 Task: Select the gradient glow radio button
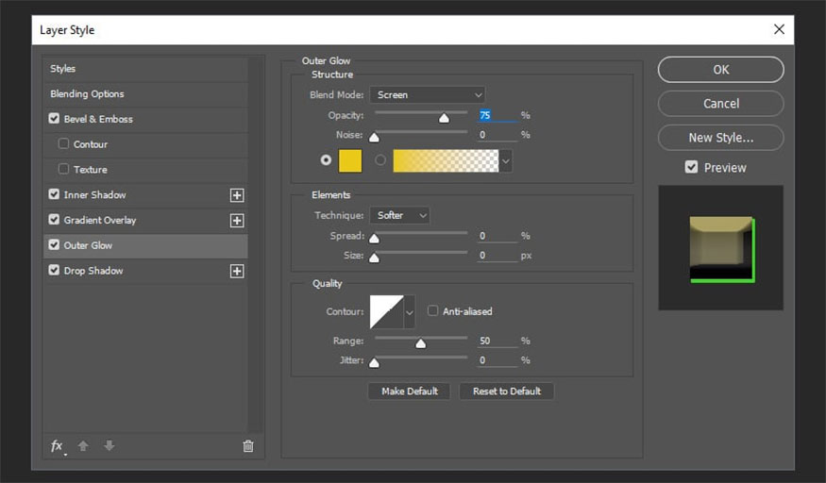380,160
